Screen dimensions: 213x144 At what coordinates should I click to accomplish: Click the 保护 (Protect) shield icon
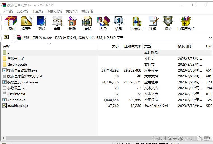168,21
